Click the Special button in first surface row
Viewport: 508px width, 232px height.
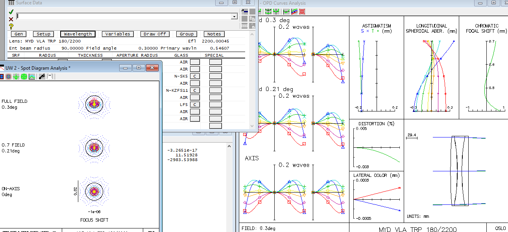tap(215, 62)
